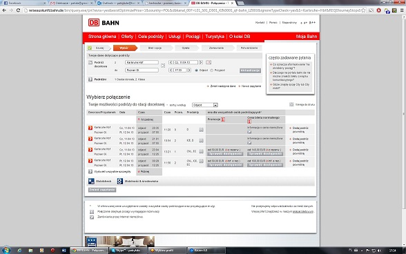Open the Cele podróży menu
This screenshot has width=406, height=254.
coord(151,37)
